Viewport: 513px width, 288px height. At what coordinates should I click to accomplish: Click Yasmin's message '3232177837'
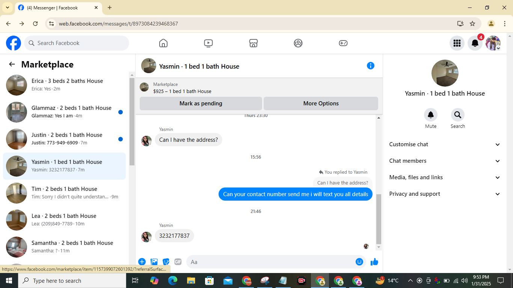(174, 236)
